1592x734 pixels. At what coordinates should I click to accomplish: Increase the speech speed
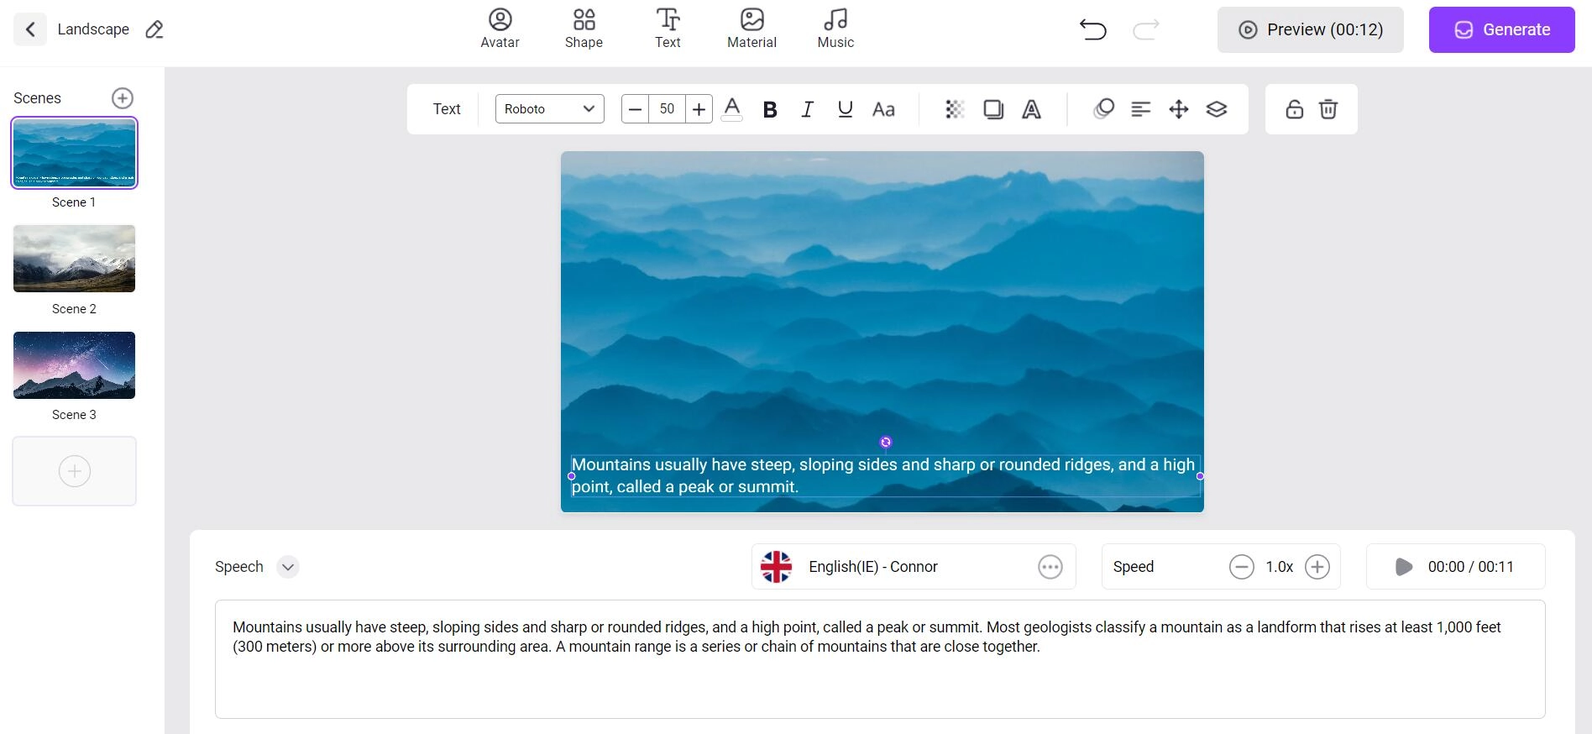tap(1317, 567)
